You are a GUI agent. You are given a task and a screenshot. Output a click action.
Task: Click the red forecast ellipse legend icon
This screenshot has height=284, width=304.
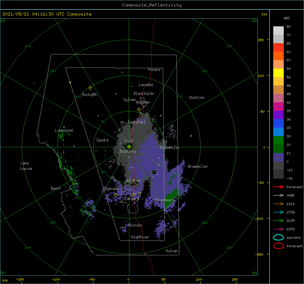(x=278, y=246)
